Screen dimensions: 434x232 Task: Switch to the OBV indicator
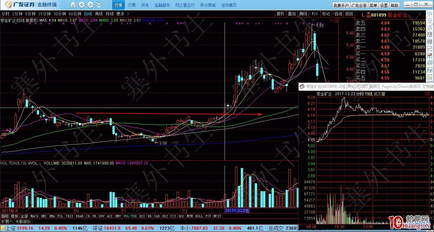tap(102, 216)
